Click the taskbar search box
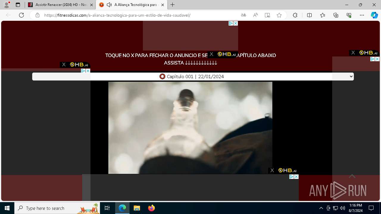Image resolution: width=381 pixels, height=214 pixels. tap(57, 208)
